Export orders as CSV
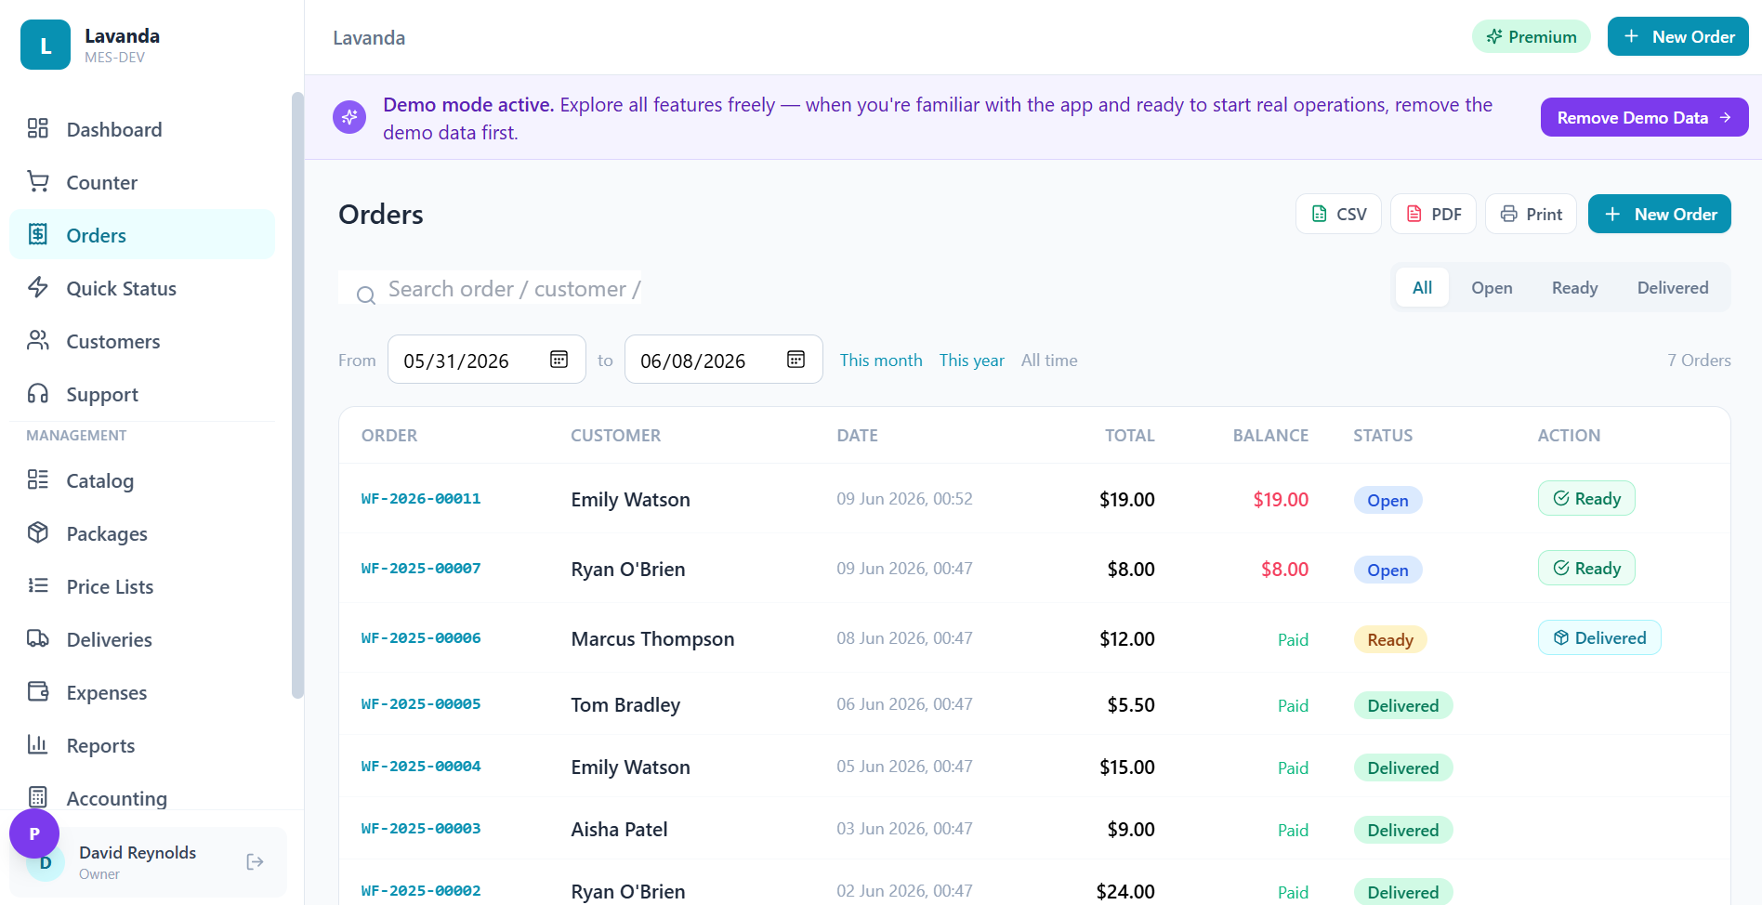Image resolution: width=1762 pixels, height=905 pixels. (x=1338, y=214)
